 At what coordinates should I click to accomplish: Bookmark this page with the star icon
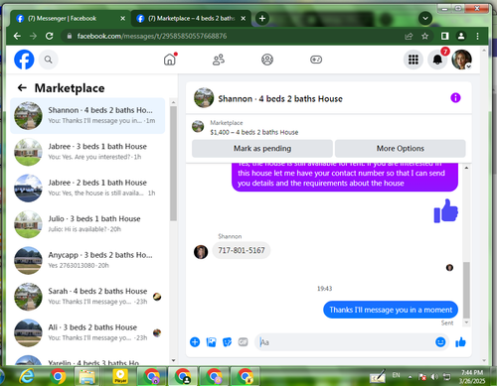424,36
